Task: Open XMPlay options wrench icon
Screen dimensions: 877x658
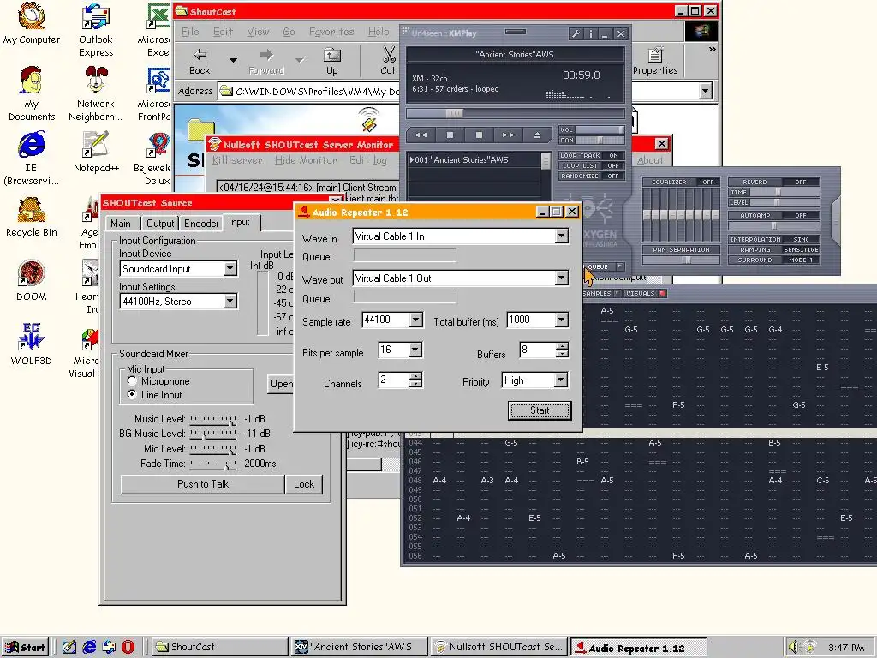Action: click(575, 33)
